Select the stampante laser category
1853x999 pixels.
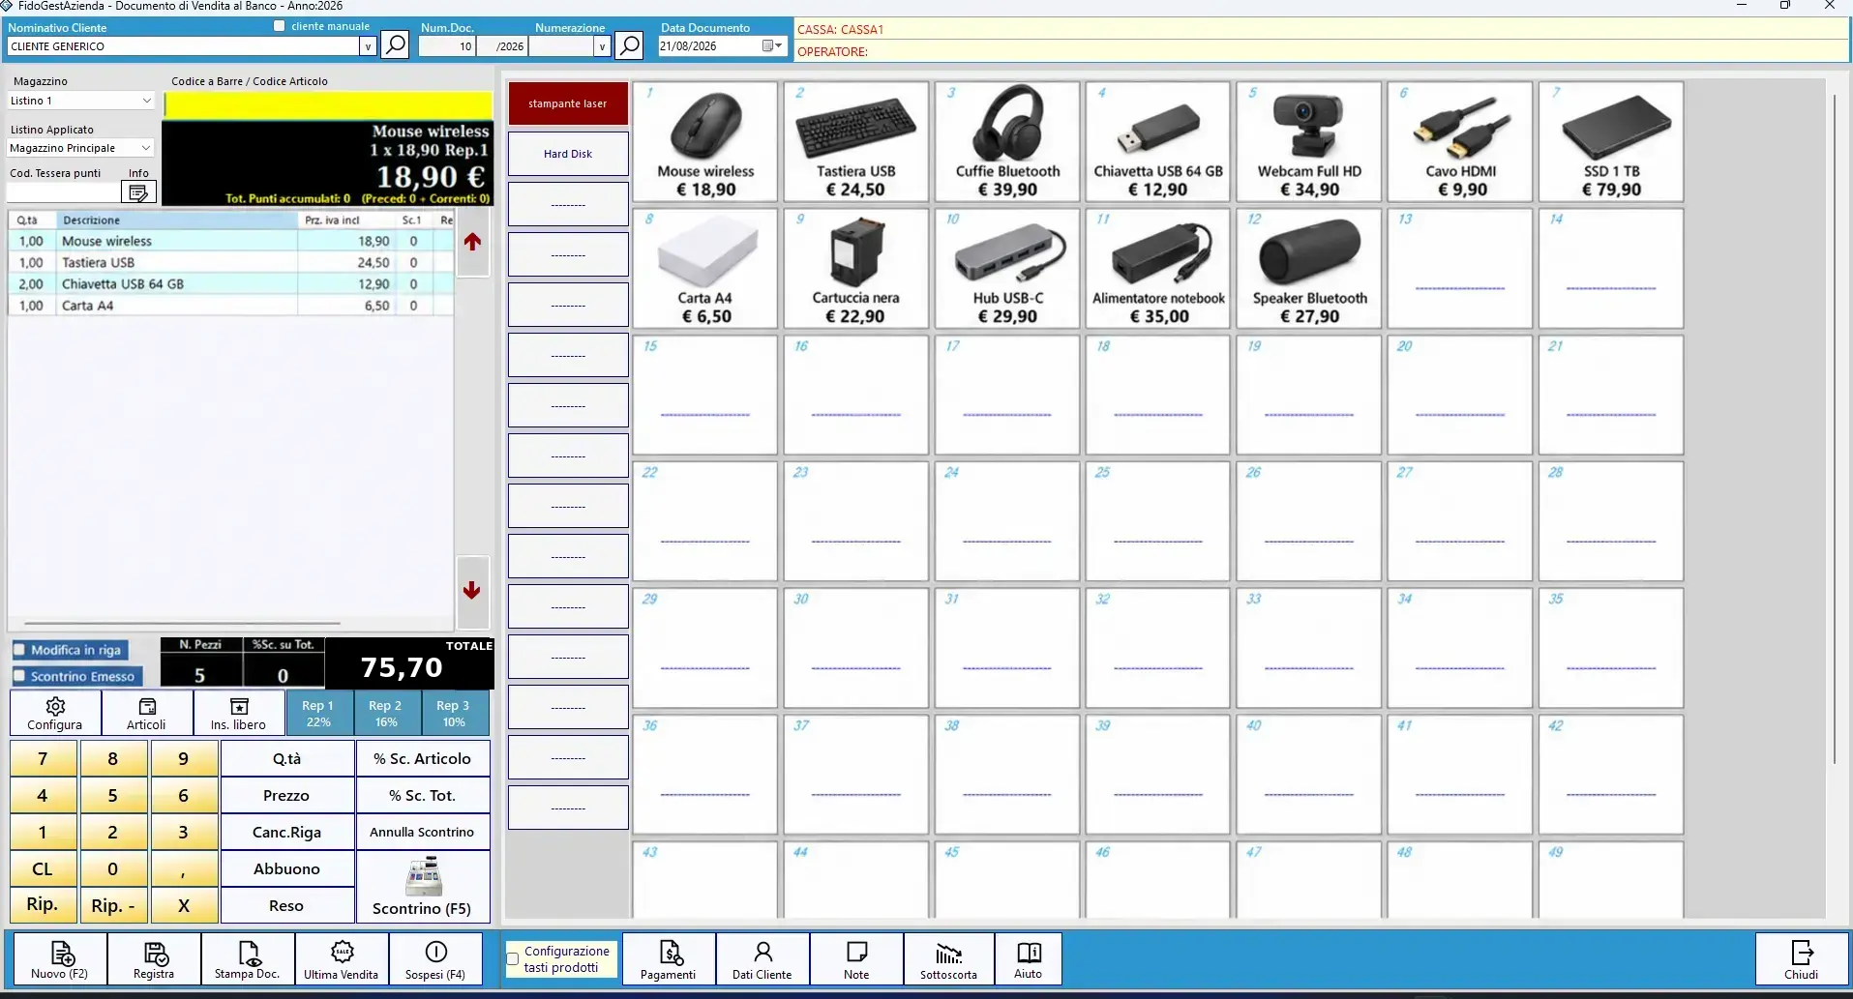[x=568, y=103]
